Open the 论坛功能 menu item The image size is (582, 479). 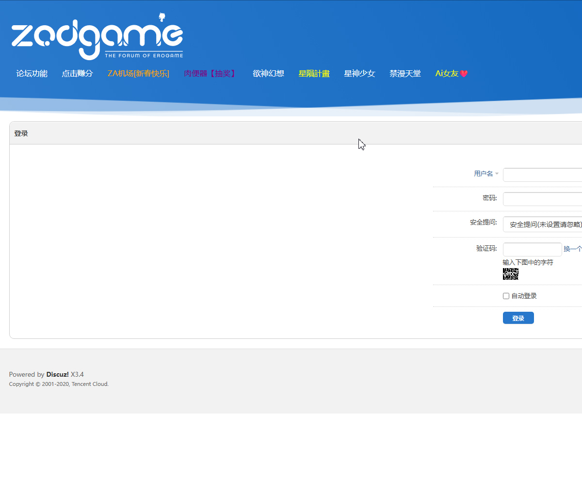32,74
